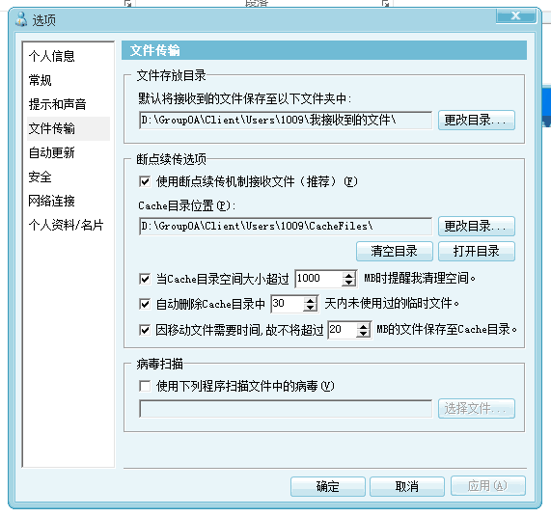
Task: Increase the Cache size limit spinner up arrow
Action: click(348, 276)
